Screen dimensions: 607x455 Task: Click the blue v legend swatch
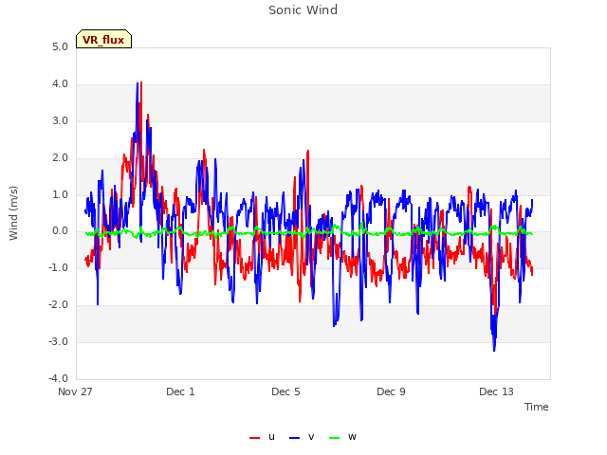pyautogui.click(x=295, y=438)
